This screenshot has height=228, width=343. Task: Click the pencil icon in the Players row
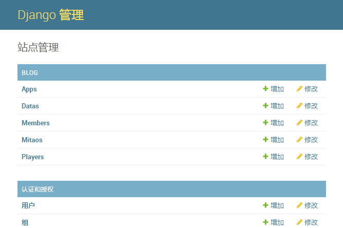[x=299, y=157]
